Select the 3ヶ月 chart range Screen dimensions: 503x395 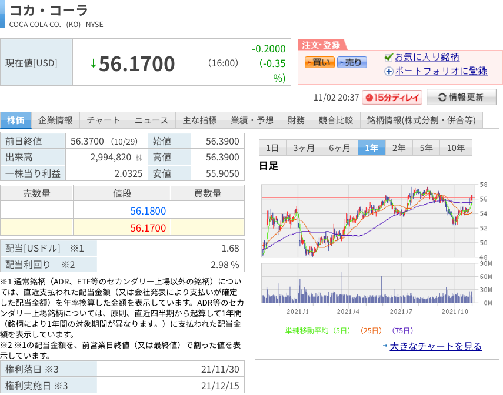tap(304, 148)
